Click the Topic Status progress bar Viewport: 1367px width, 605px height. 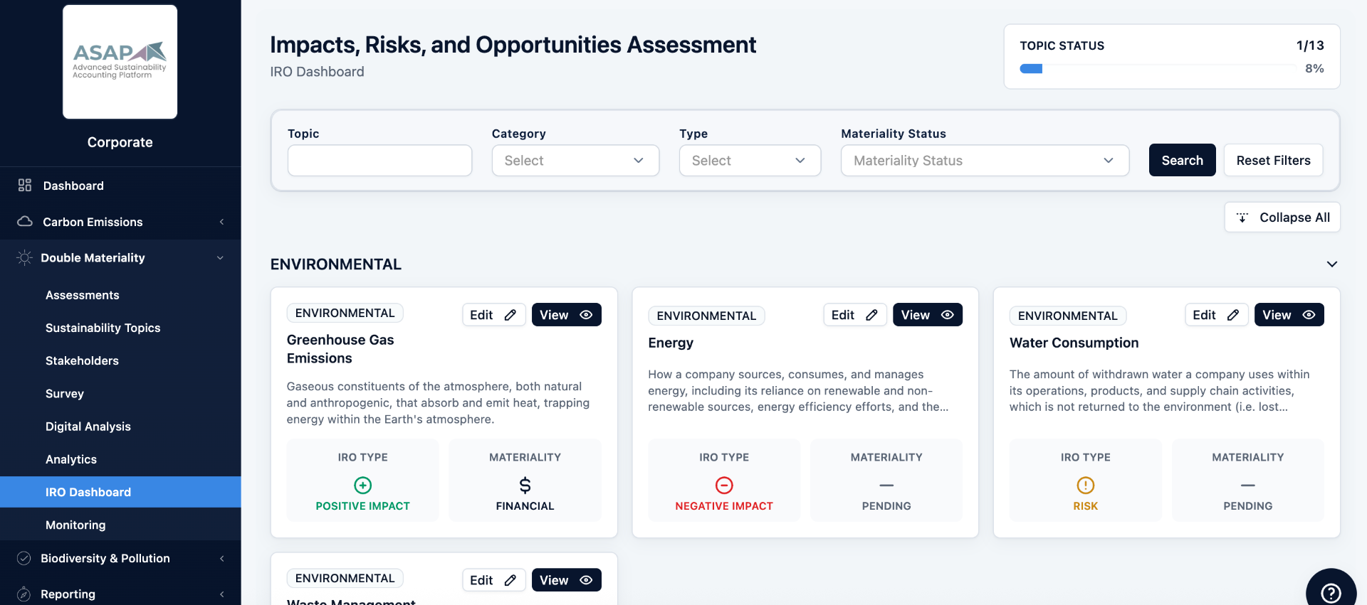pos(1157,69)
